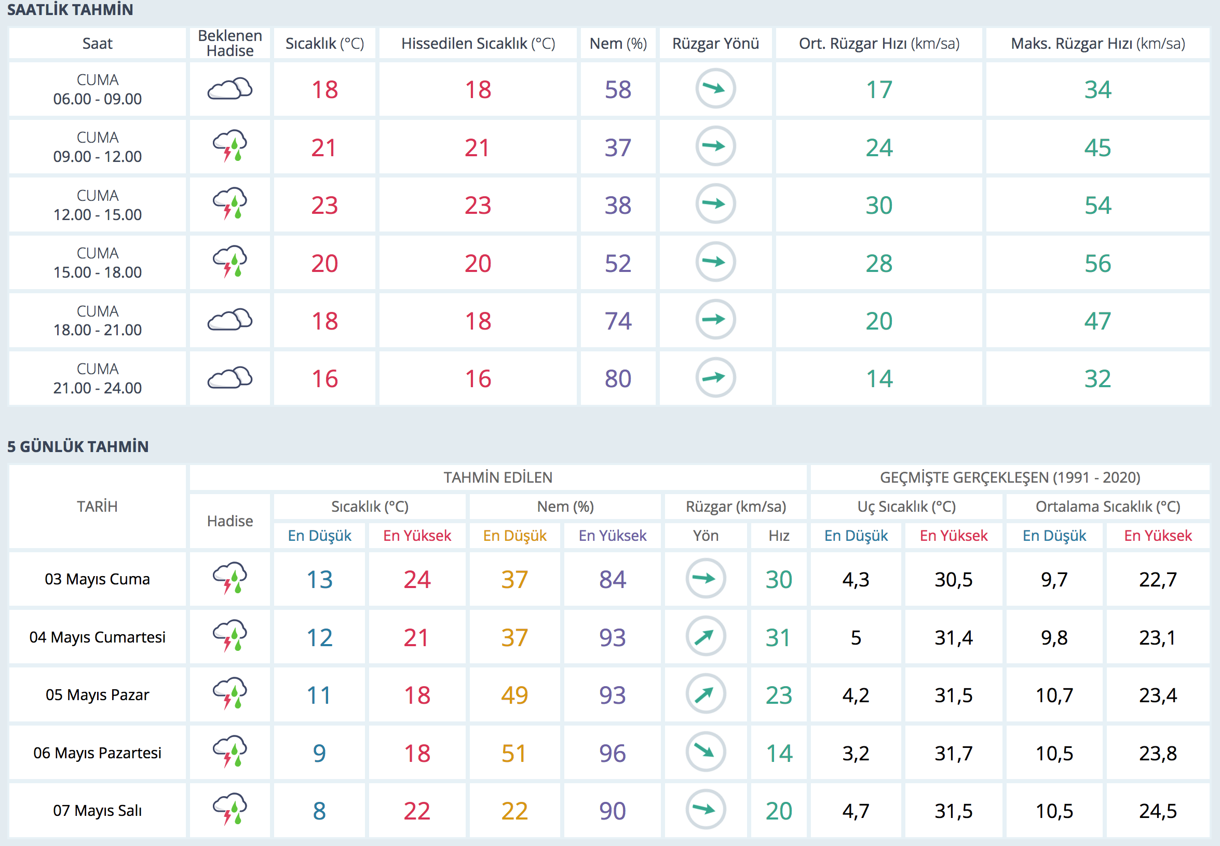Screen dimensions: 1220x846
Task: Click thunderstorm icon for 06 Mayıs Pazartesi
Action: pyautogui.click(x=229, y=752)
